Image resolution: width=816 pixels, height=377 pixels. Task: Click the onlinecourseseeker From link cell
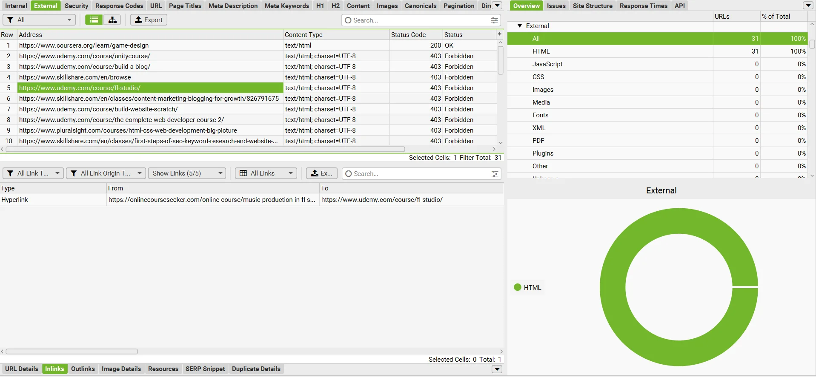click(213, 200)
